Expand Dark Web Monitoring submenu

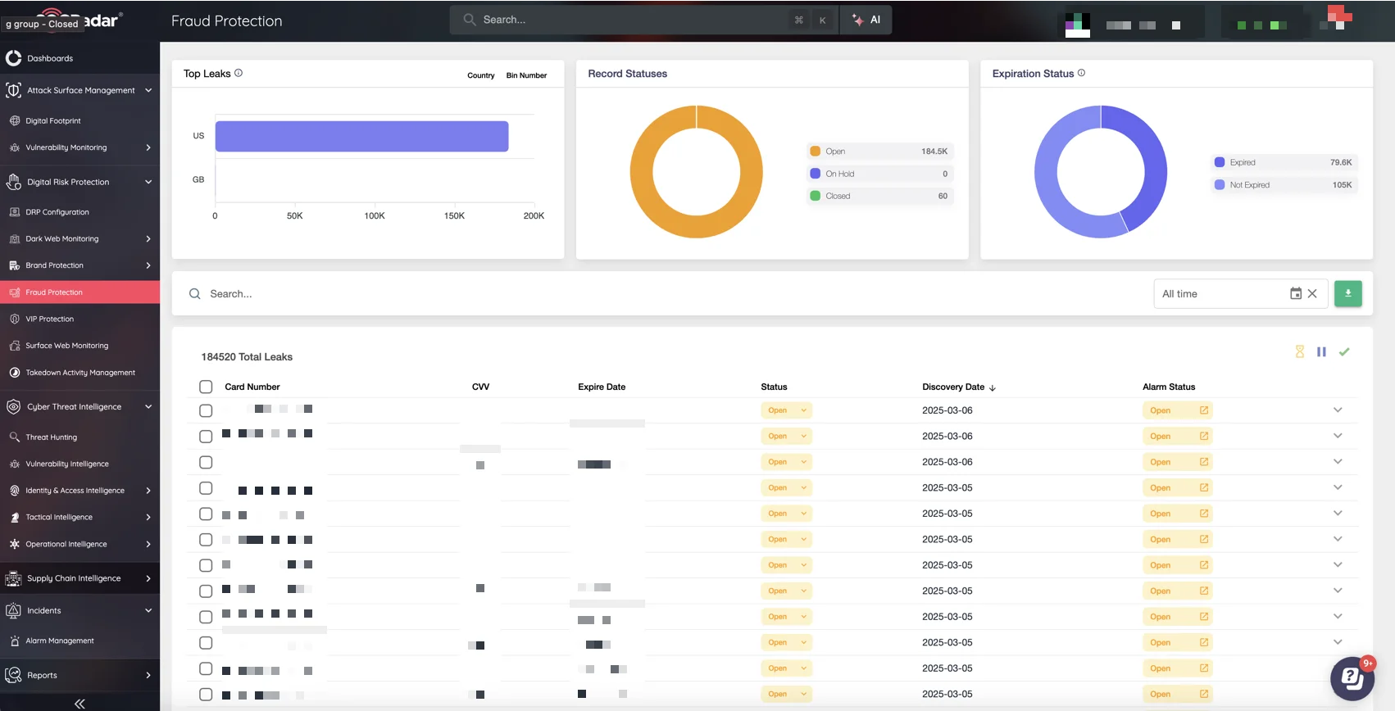tap(148, 239)
